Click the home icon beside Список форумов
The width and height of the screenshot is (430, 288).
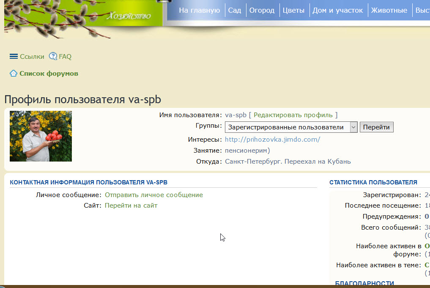[14, 74]
